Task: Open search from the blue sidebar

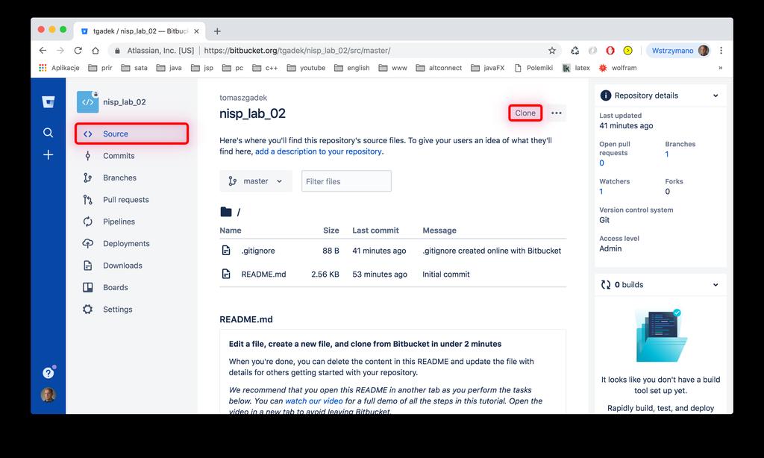Action: click(x=48, y=133)
